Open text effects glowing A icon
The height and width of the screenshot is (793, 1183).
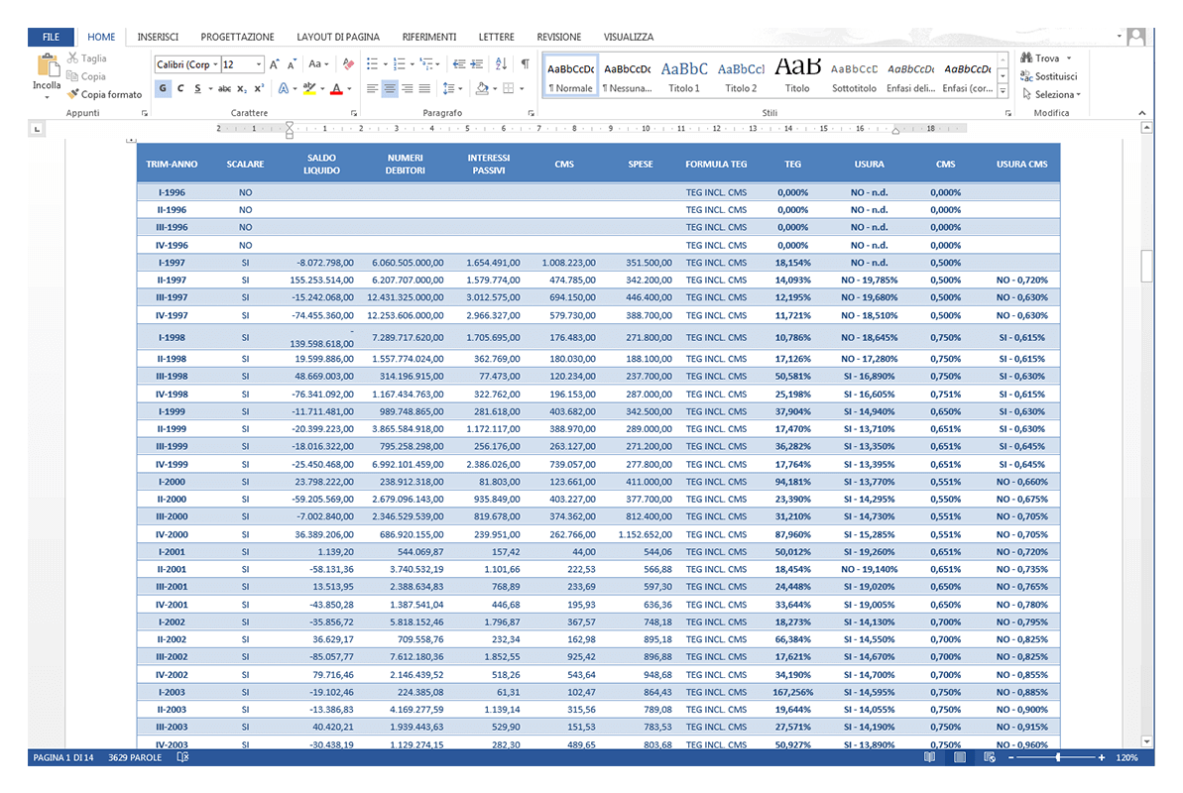[283, 88]
